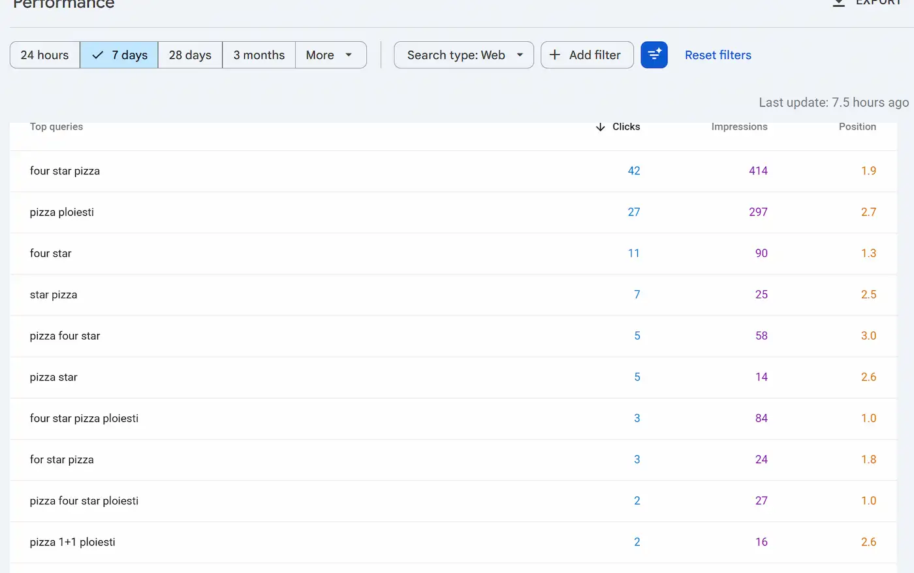The image size is (914, 573).
Task: Select the 'pizza 1+1 ploiesti' query
Action: click(454, 542)
